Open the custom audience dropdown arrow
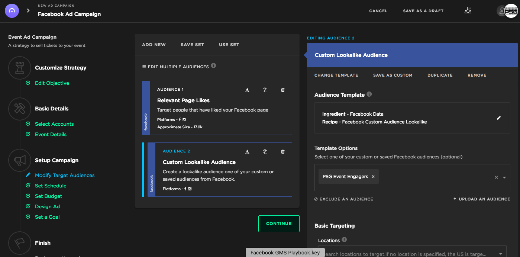The image size is (520, 257). pyautogui.click(x=504, y=177)
